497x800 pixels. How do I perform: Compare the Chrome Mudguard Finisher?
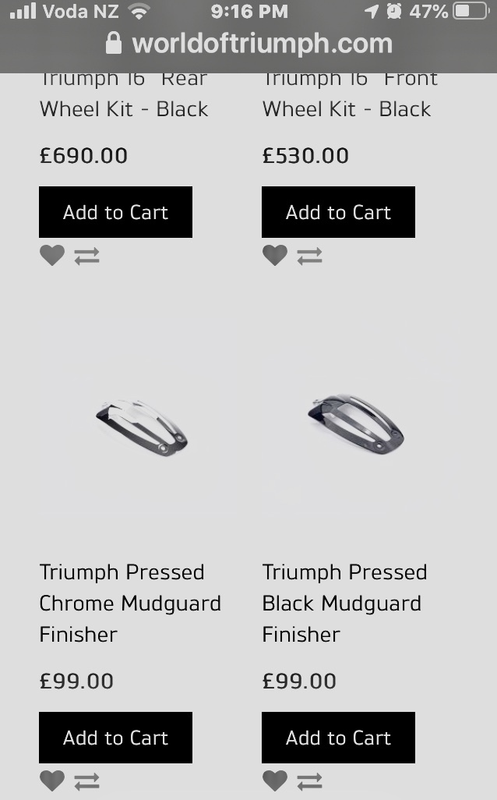(x=86, y=781)
